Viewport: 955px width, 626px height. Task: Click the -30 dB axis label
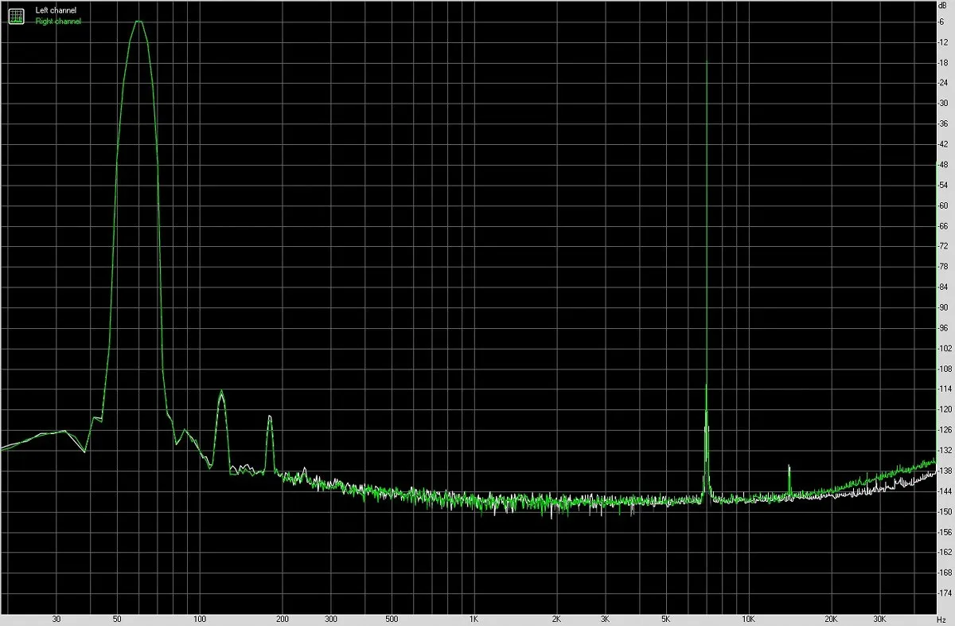point(944,104)
